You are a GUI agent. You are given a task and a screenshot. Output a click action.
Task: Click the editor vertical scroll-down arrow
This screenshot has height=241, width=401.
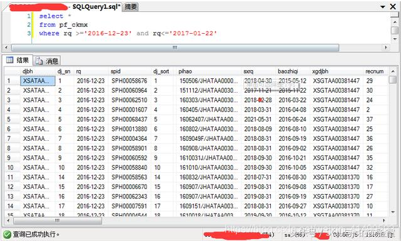point(395,39)
